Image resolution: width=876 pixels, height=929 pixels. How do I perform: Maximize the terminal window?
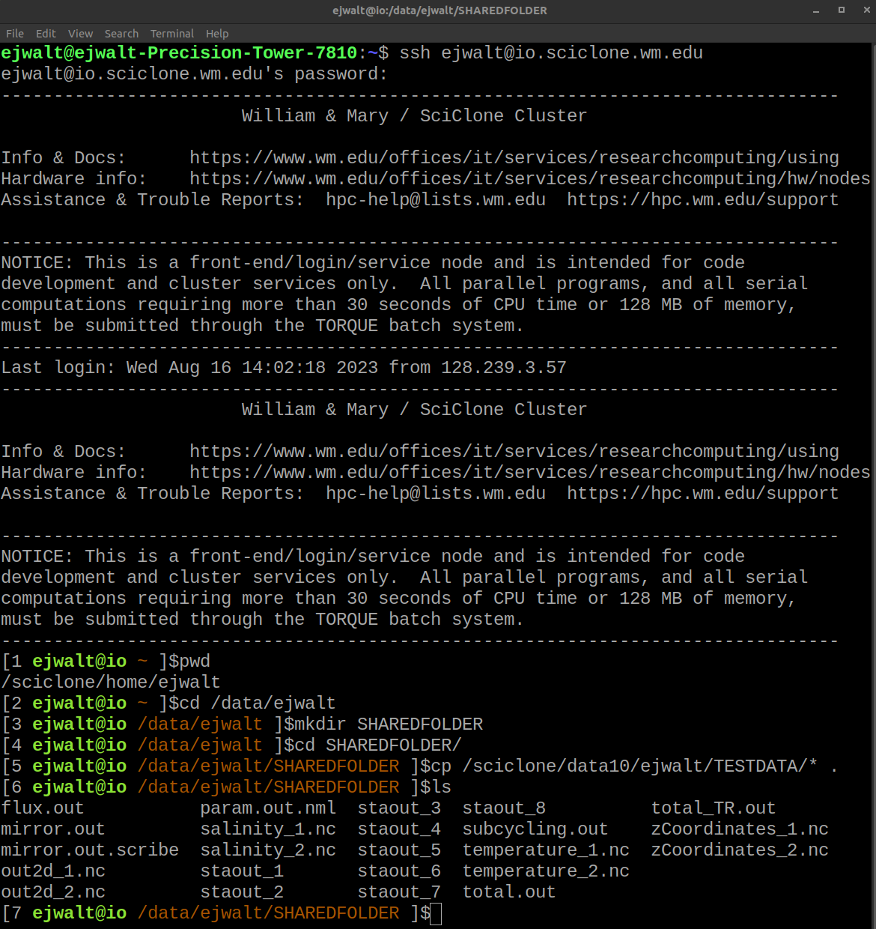[x=841, y=10]
